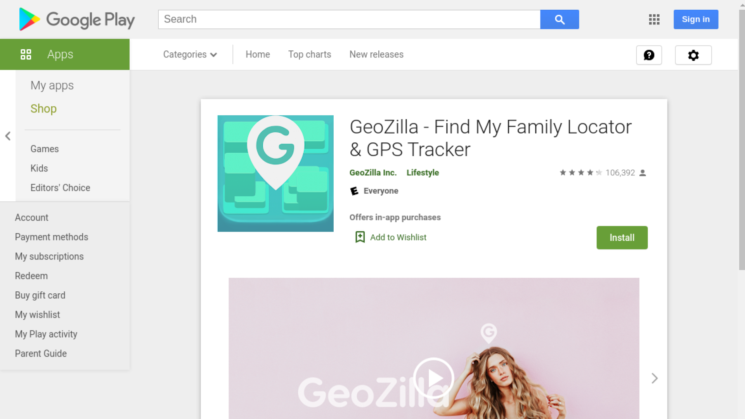
Task: Click the Apps grid icon in green sidebar
Action: (26, 54)
